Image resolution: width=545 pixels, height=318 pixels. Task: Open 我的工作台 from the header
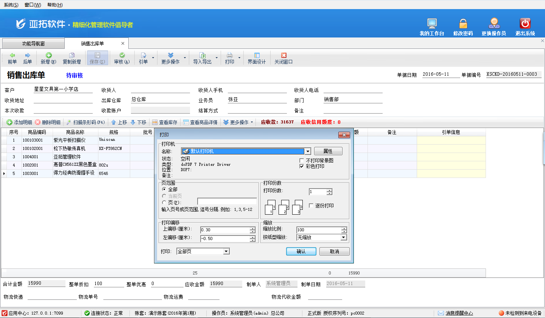click(x=431, y=24)
